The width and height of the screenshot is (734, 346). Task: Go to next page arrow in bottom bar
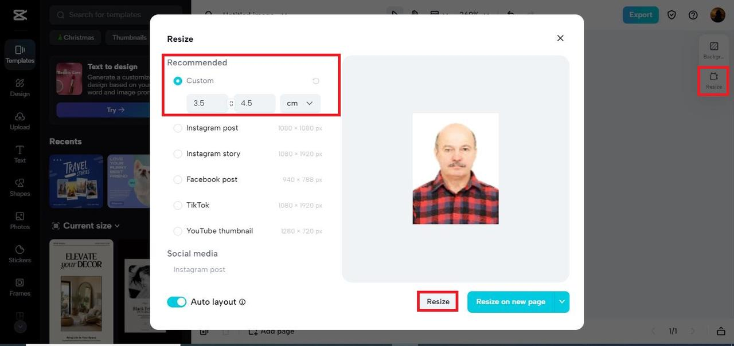692,331
